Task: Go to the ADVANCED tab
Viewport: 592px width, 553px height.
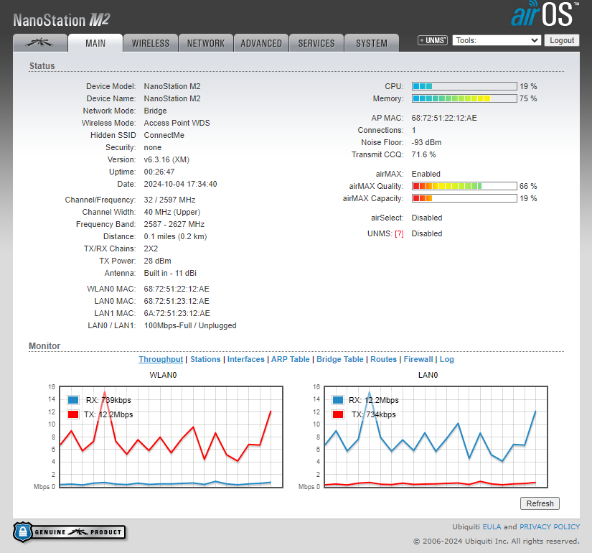Action: click(x=261, y=43)
